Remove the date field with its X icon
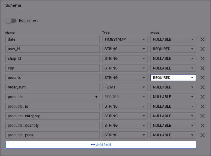The height and width of the screenshot is (156, 211). pyautogui.click(x=202, y=40)
